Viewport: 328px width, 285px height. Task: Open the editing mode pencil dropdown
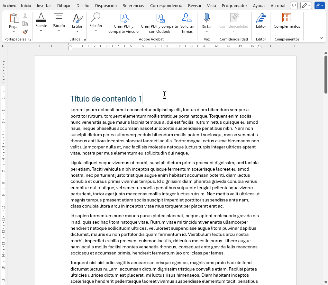coord(306,5)
